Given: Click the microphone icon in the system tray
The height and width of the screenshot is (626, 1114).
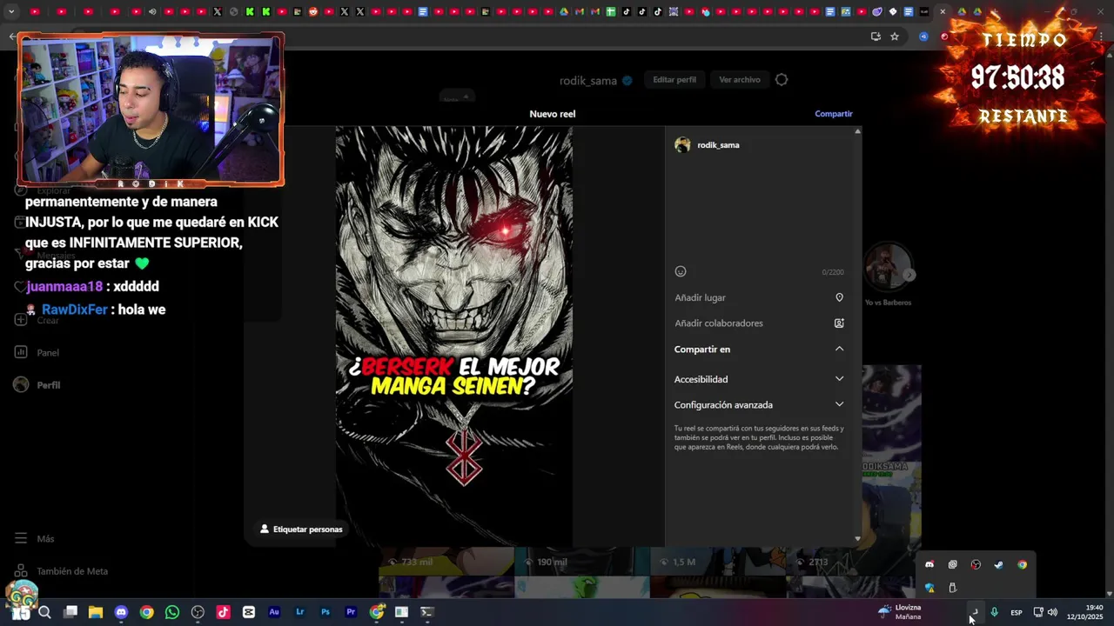Looking at the screenshot, I should [994, 612].
